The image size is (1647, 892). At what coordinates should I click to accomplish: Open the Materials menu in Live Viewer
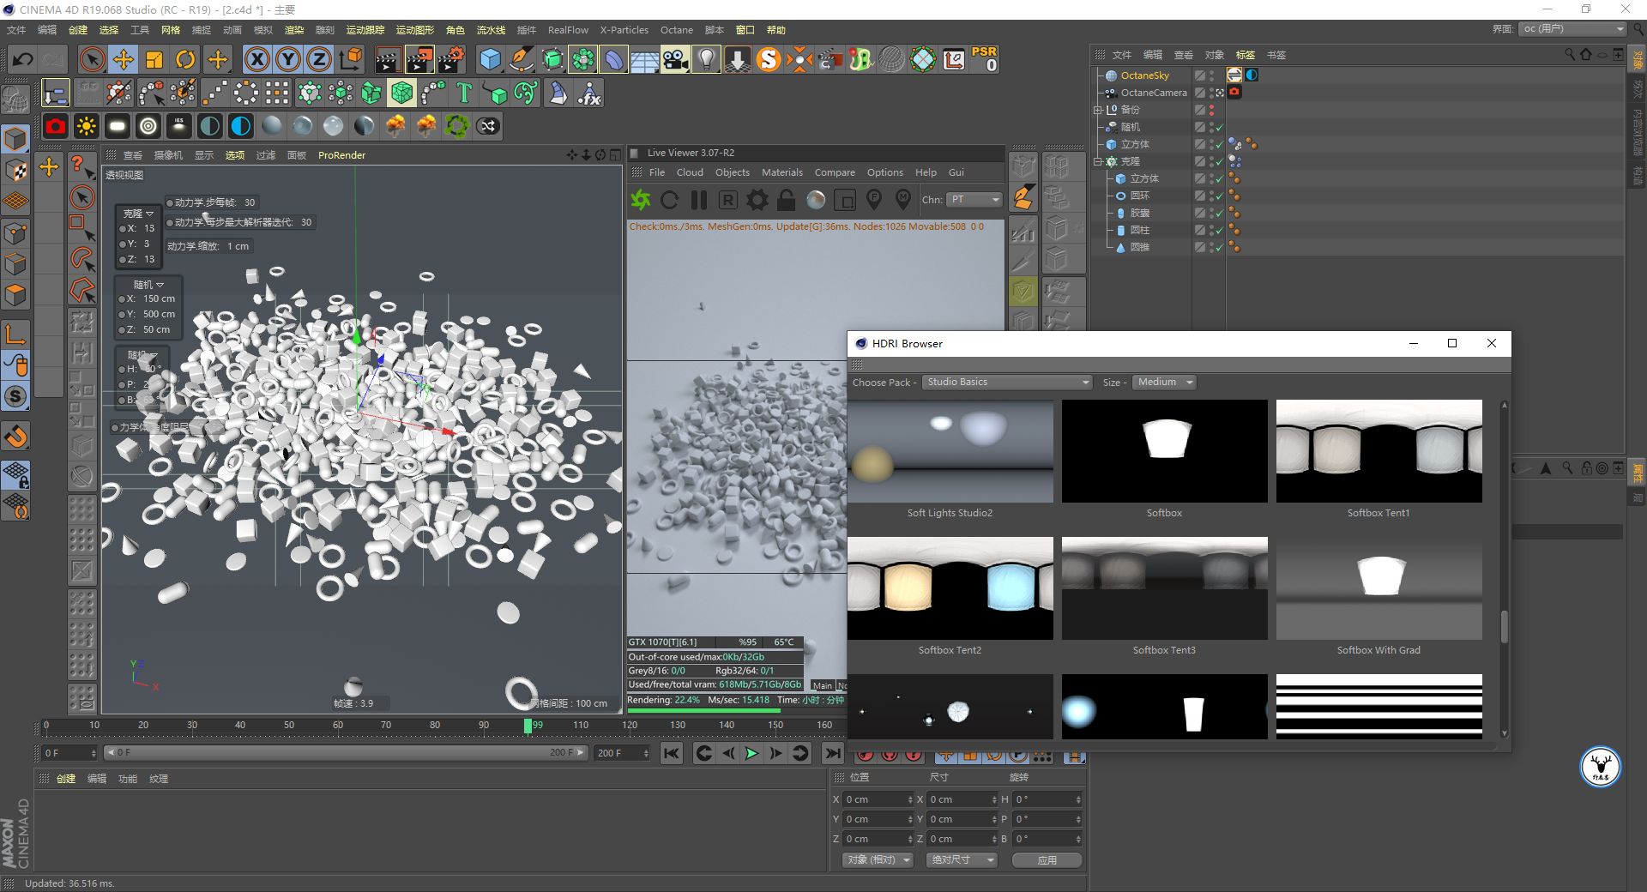click(782, 172)
